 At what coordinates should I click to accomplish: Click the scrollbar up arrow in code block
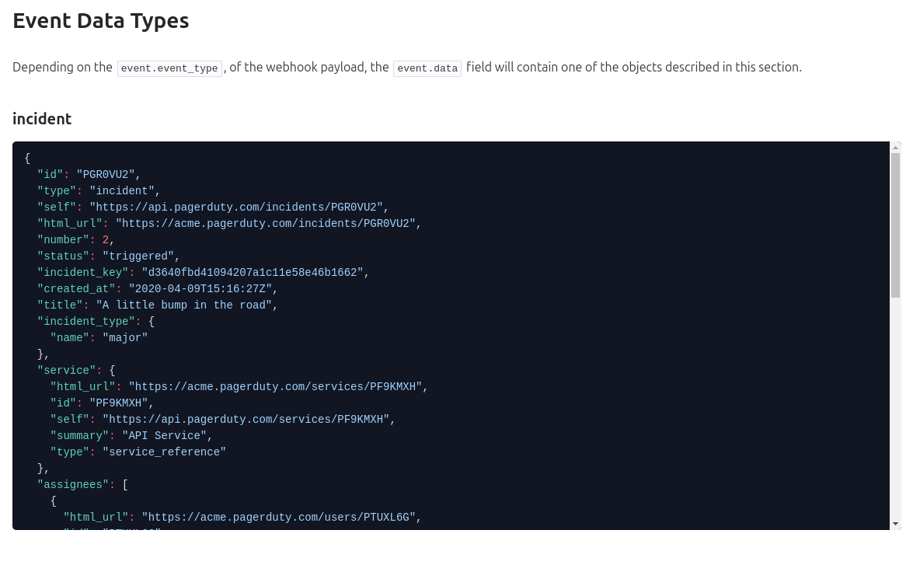(896, 147)
